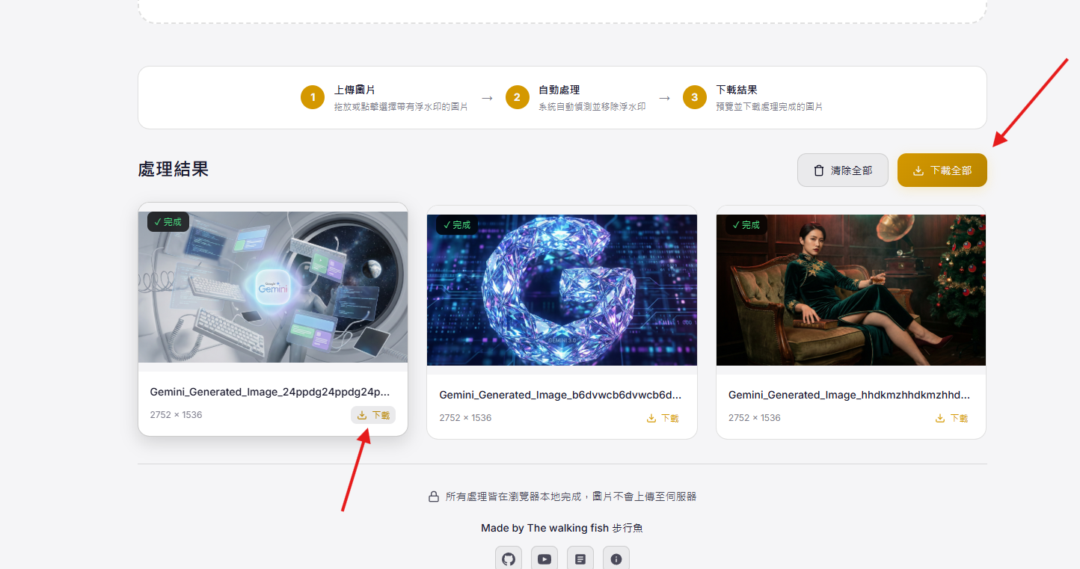Click the 完成 badge on the crystal image
The image size is (1080, 569).
(x=457, y=224)
